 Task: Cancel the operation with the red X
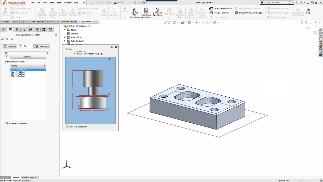tap(7, 39)
